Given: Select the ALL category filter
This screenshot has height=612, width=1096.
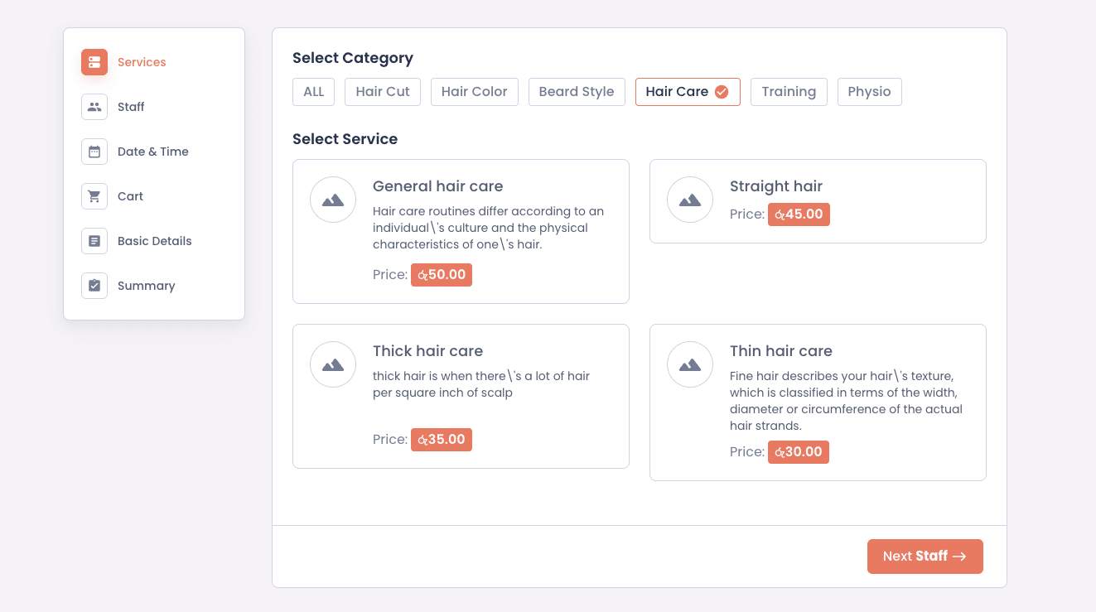Looking at the screenshot, I should pos(314,92).
